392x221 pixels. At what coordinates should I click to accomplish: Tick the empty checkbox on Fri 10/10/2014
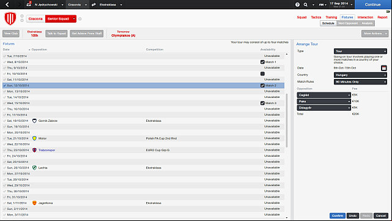point(262,73)
